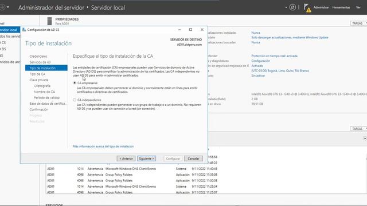Go to Servicios de rol wizard step
The height and width of the screenshot is (206, 367).
point(40,62)
